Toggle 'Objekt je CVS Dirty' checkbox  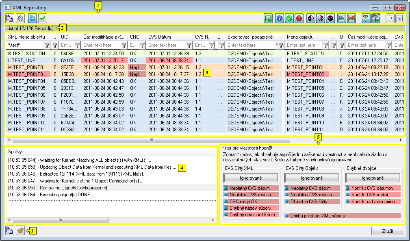pos(287,201)
